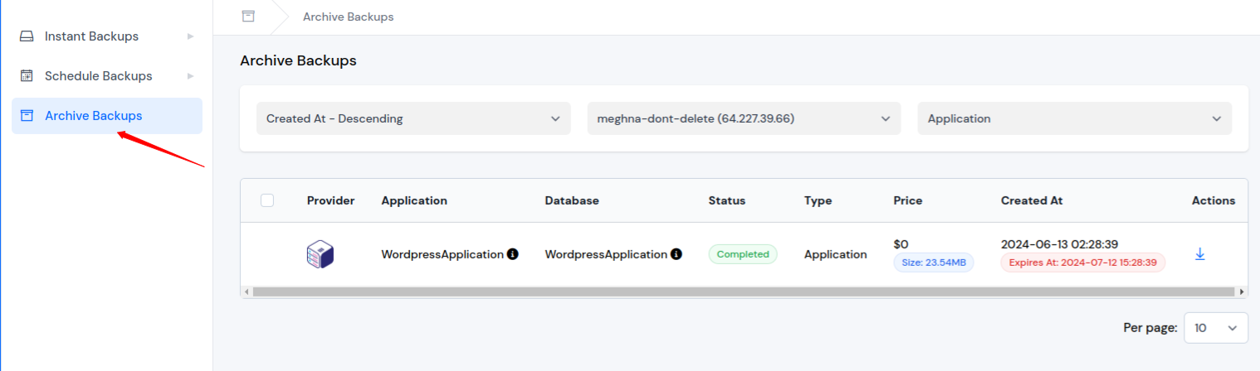This screenshot has width=1260, height=371.
Task: Click info icon beside Database column WordpressApplication
Action: pos(676,254)
